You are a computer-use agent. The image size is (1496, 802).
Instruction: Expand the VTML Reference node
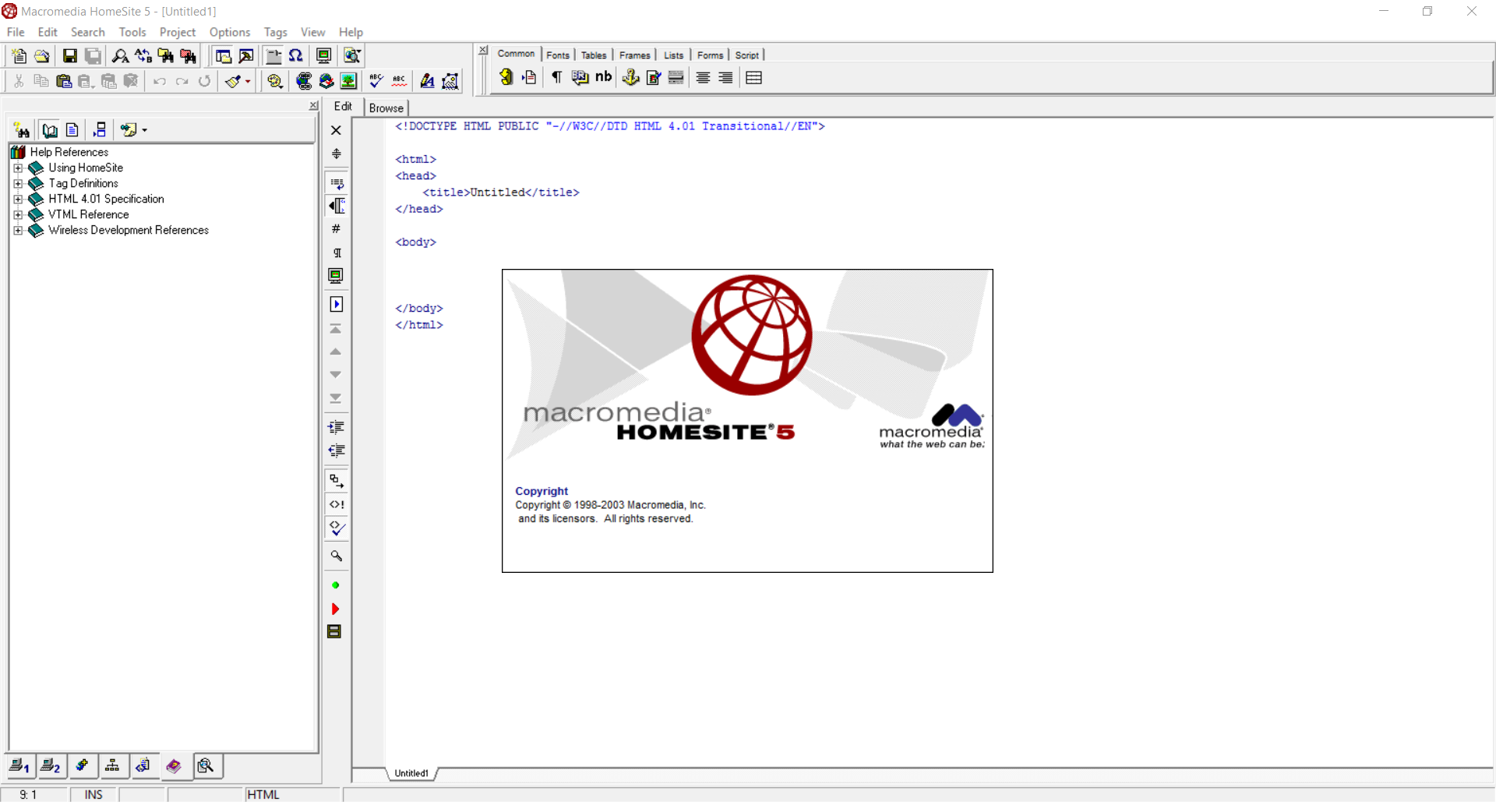(x=18, y=214)
